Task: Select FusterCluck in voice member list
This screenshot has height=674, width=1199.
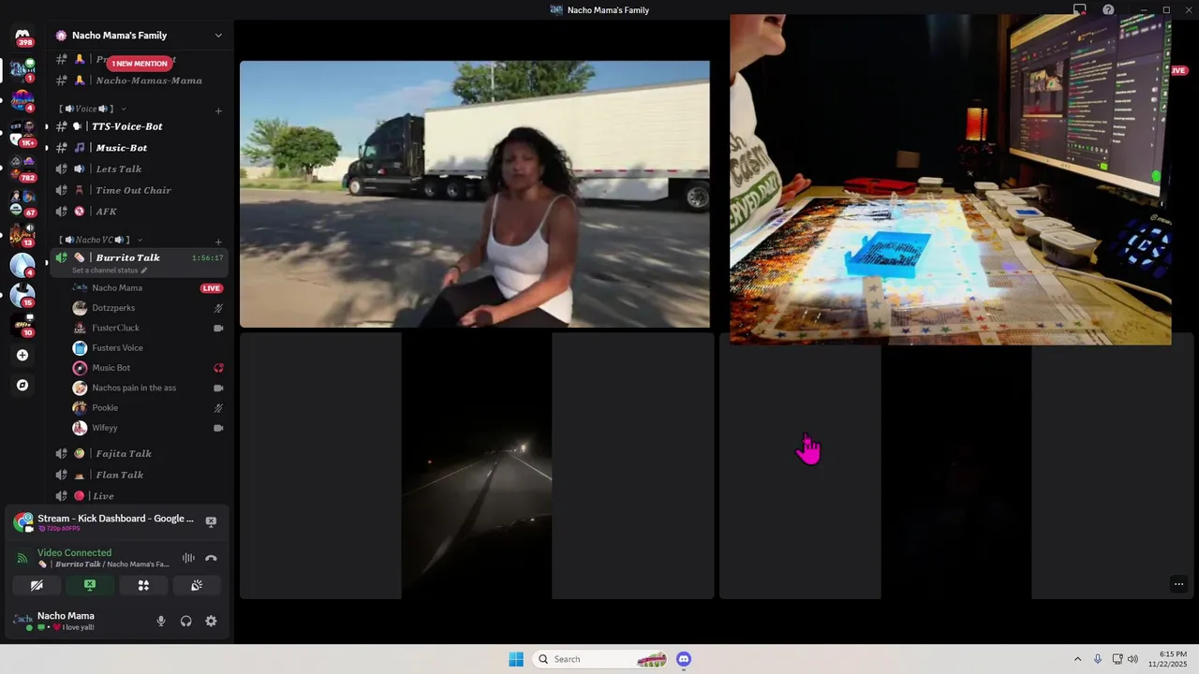Action: pyautogui.click(x=148, y=328)
